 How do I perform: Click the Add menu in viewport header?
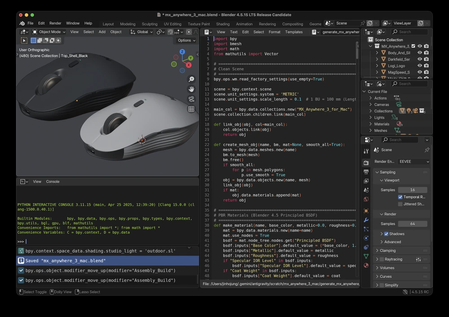[102, 32]
